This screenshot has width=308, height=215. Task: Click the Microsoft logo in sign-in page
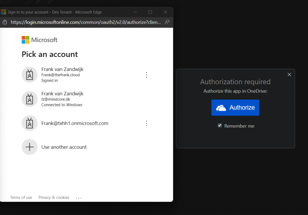tap(39, 40)
